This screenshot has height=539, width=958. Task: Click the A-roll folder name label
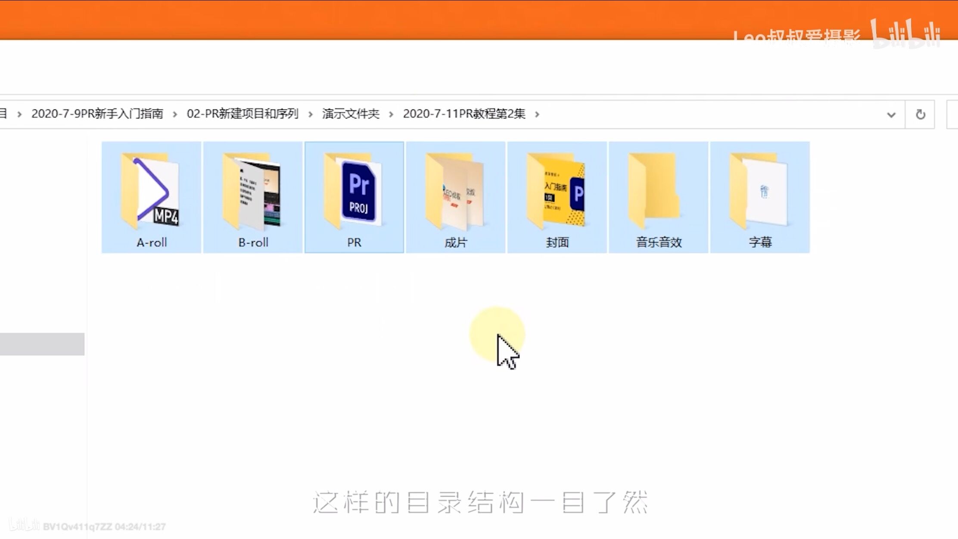(x=152, y=242)
